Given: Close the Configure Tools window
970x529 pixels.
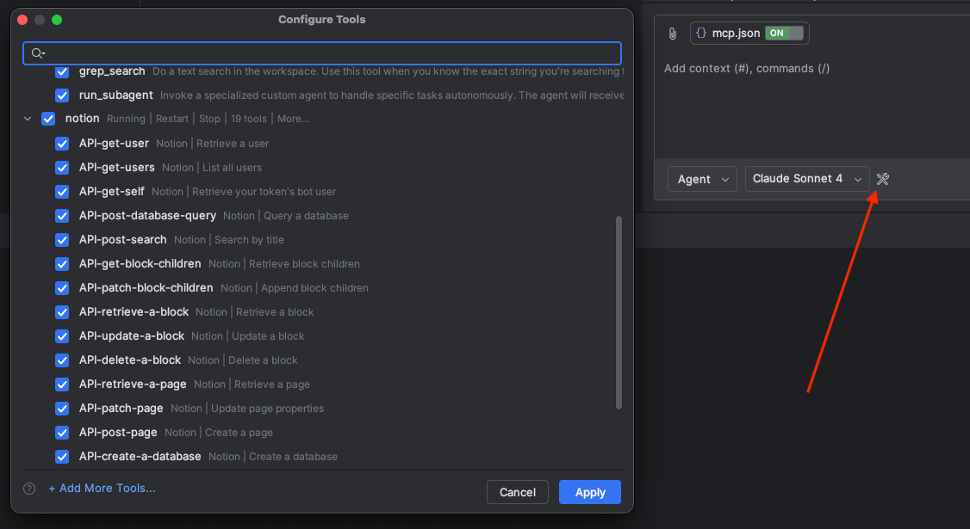Looking at the screenshot, I should 22,20.
